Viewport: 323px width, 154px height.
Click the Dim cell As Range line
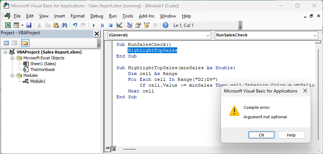point(153,74)
